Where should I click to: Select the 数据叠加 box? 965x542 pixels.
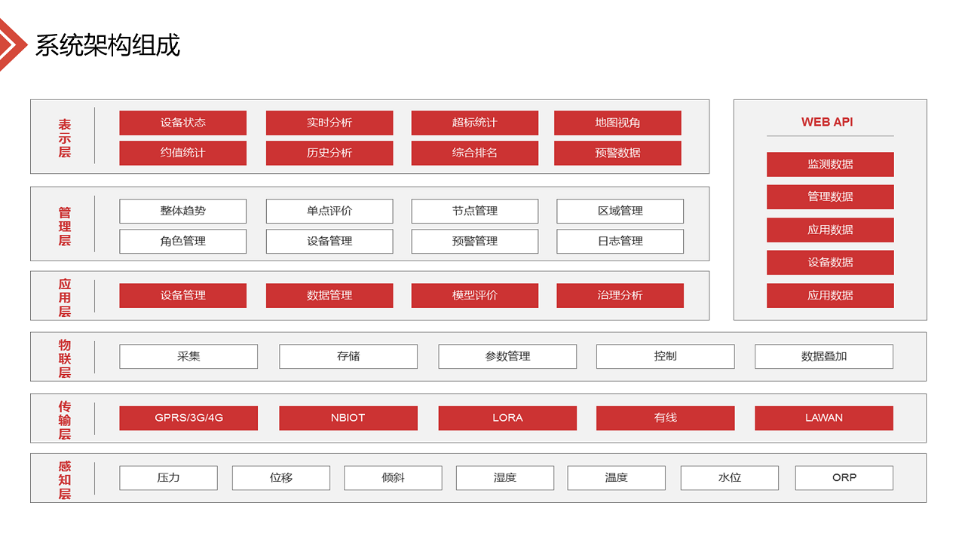[824, 356]
